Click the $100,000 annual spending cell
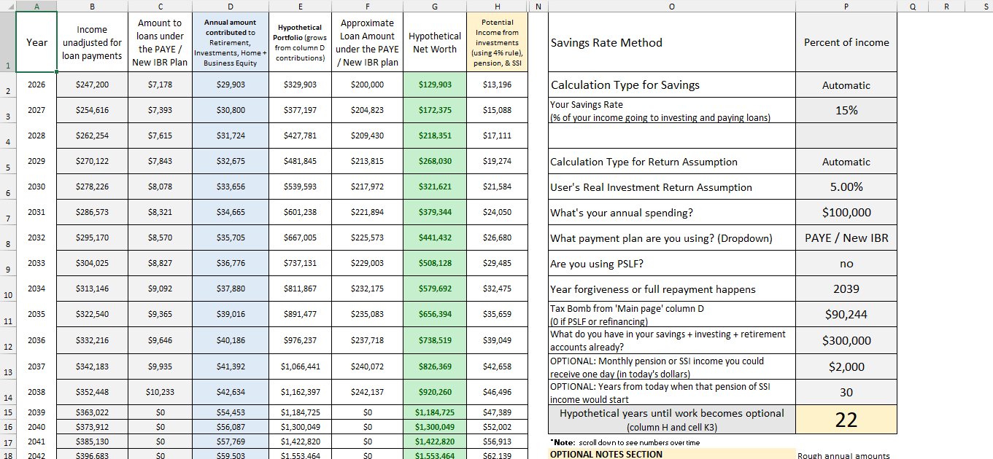 tap(846, 213)
